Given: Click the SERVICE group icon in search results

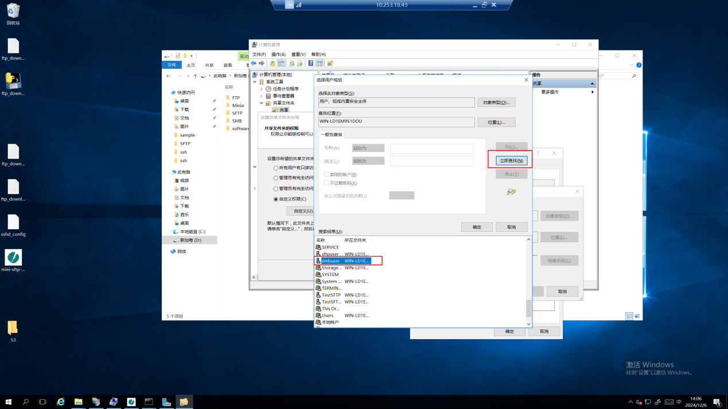Looking at the screenshot, I should point(318,247).
